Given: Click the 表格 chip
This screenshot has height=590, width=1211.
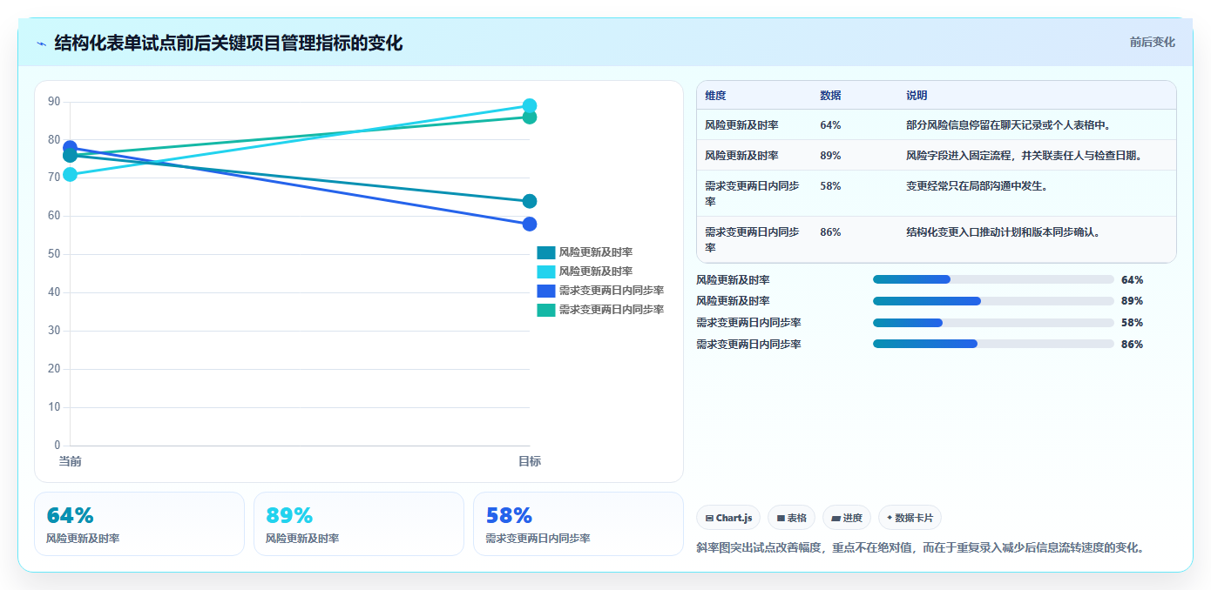Looking at the screenshot, I should point(791,518).
